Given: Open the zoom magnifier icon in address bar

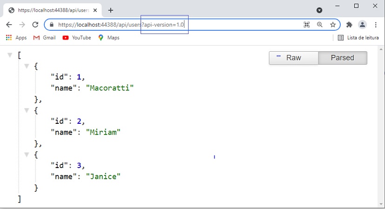Looking at the screenshot, I should click(x=319, y=25).
